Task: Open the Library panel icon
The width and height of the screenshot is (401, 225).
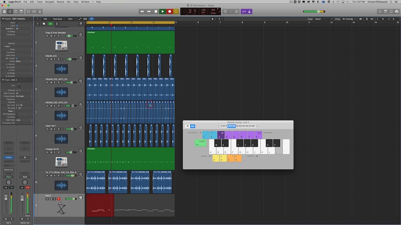Action: tap(4, 12)
